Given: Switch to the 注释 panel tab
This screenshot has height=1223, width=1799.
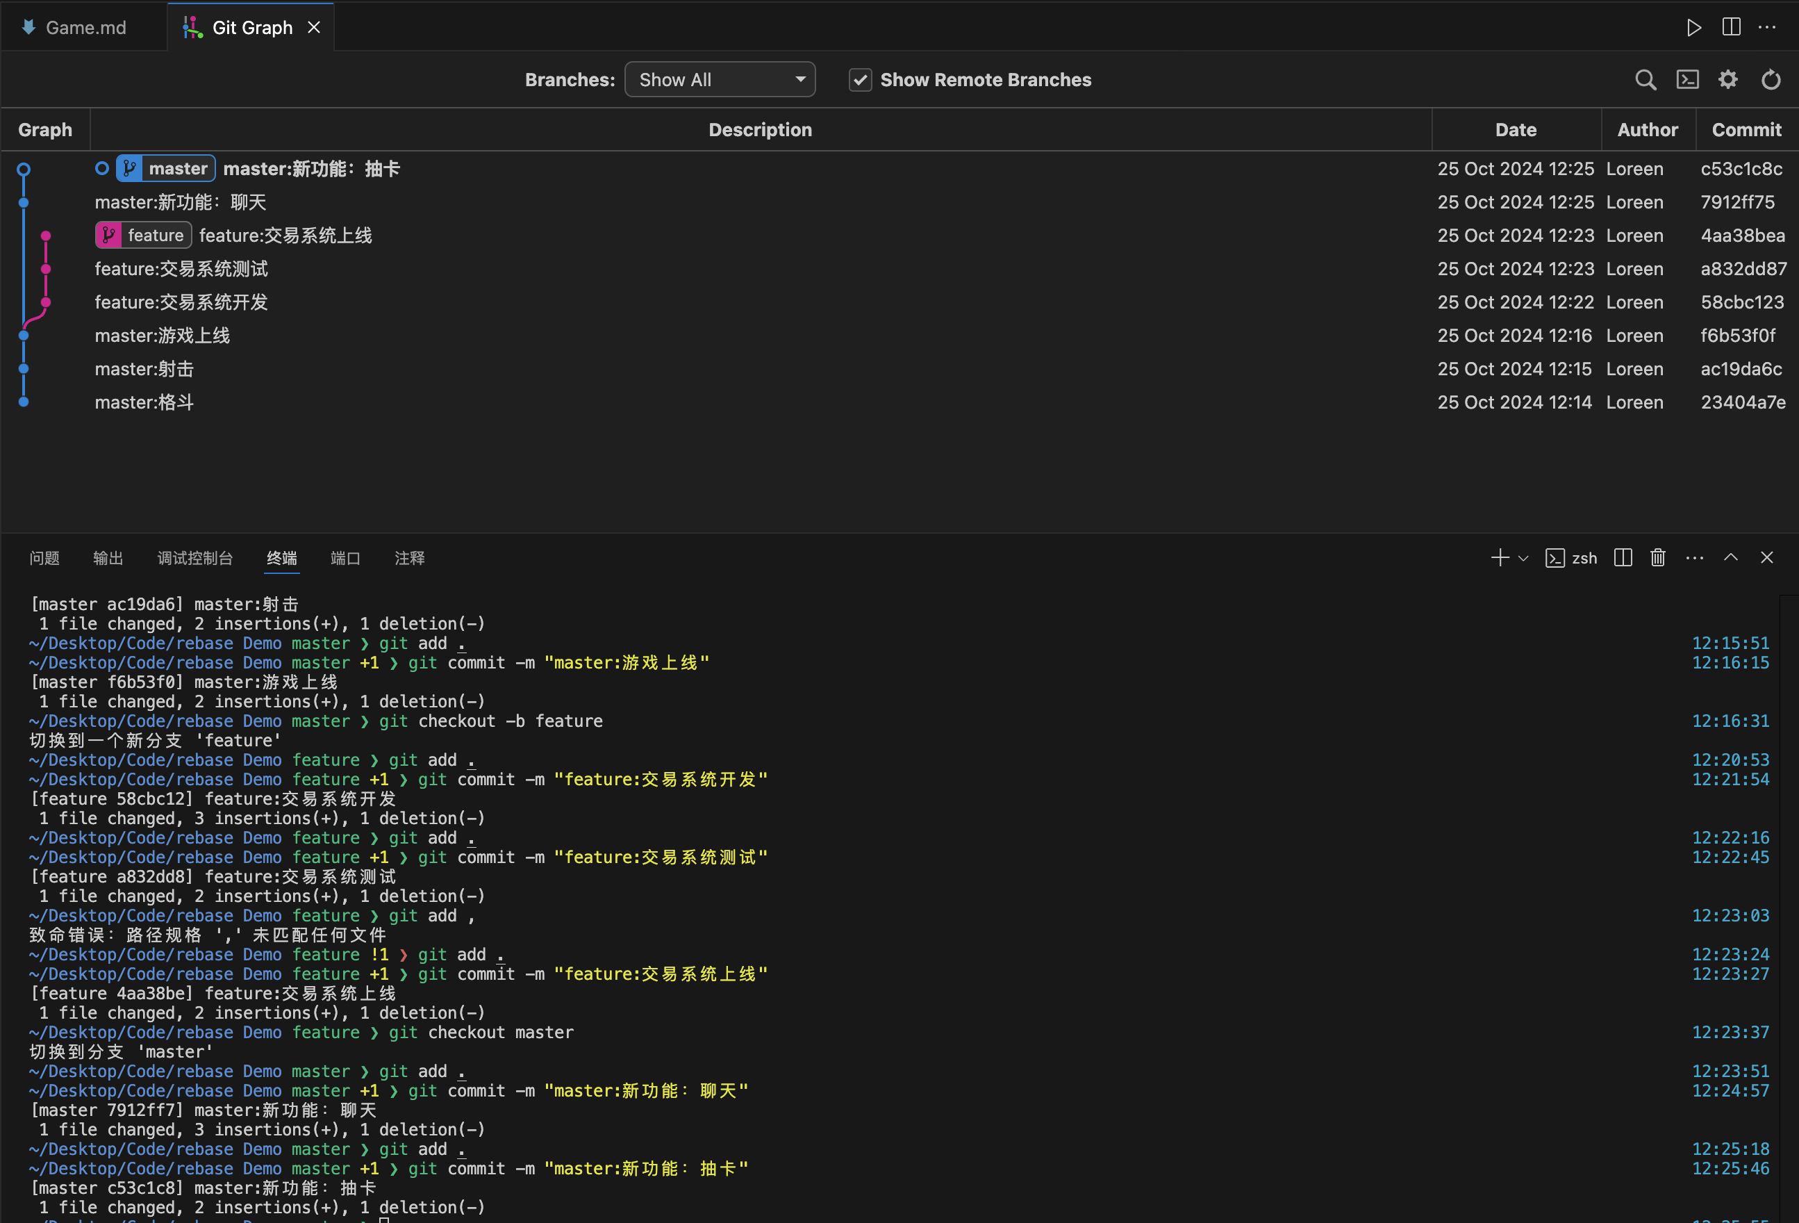Looking at the screenshot, I should pos(410,558).
